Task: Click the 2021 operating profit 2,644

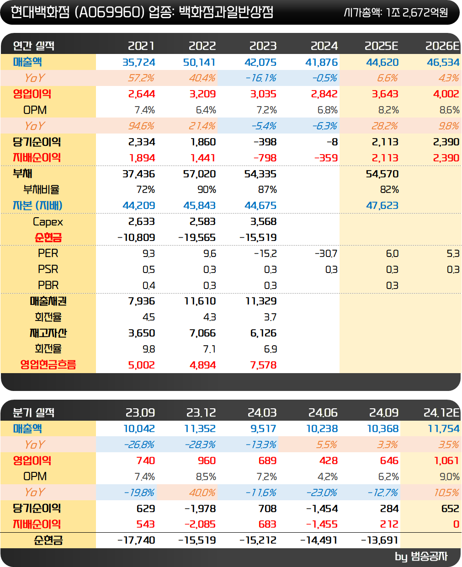Action: pos(142,94)
